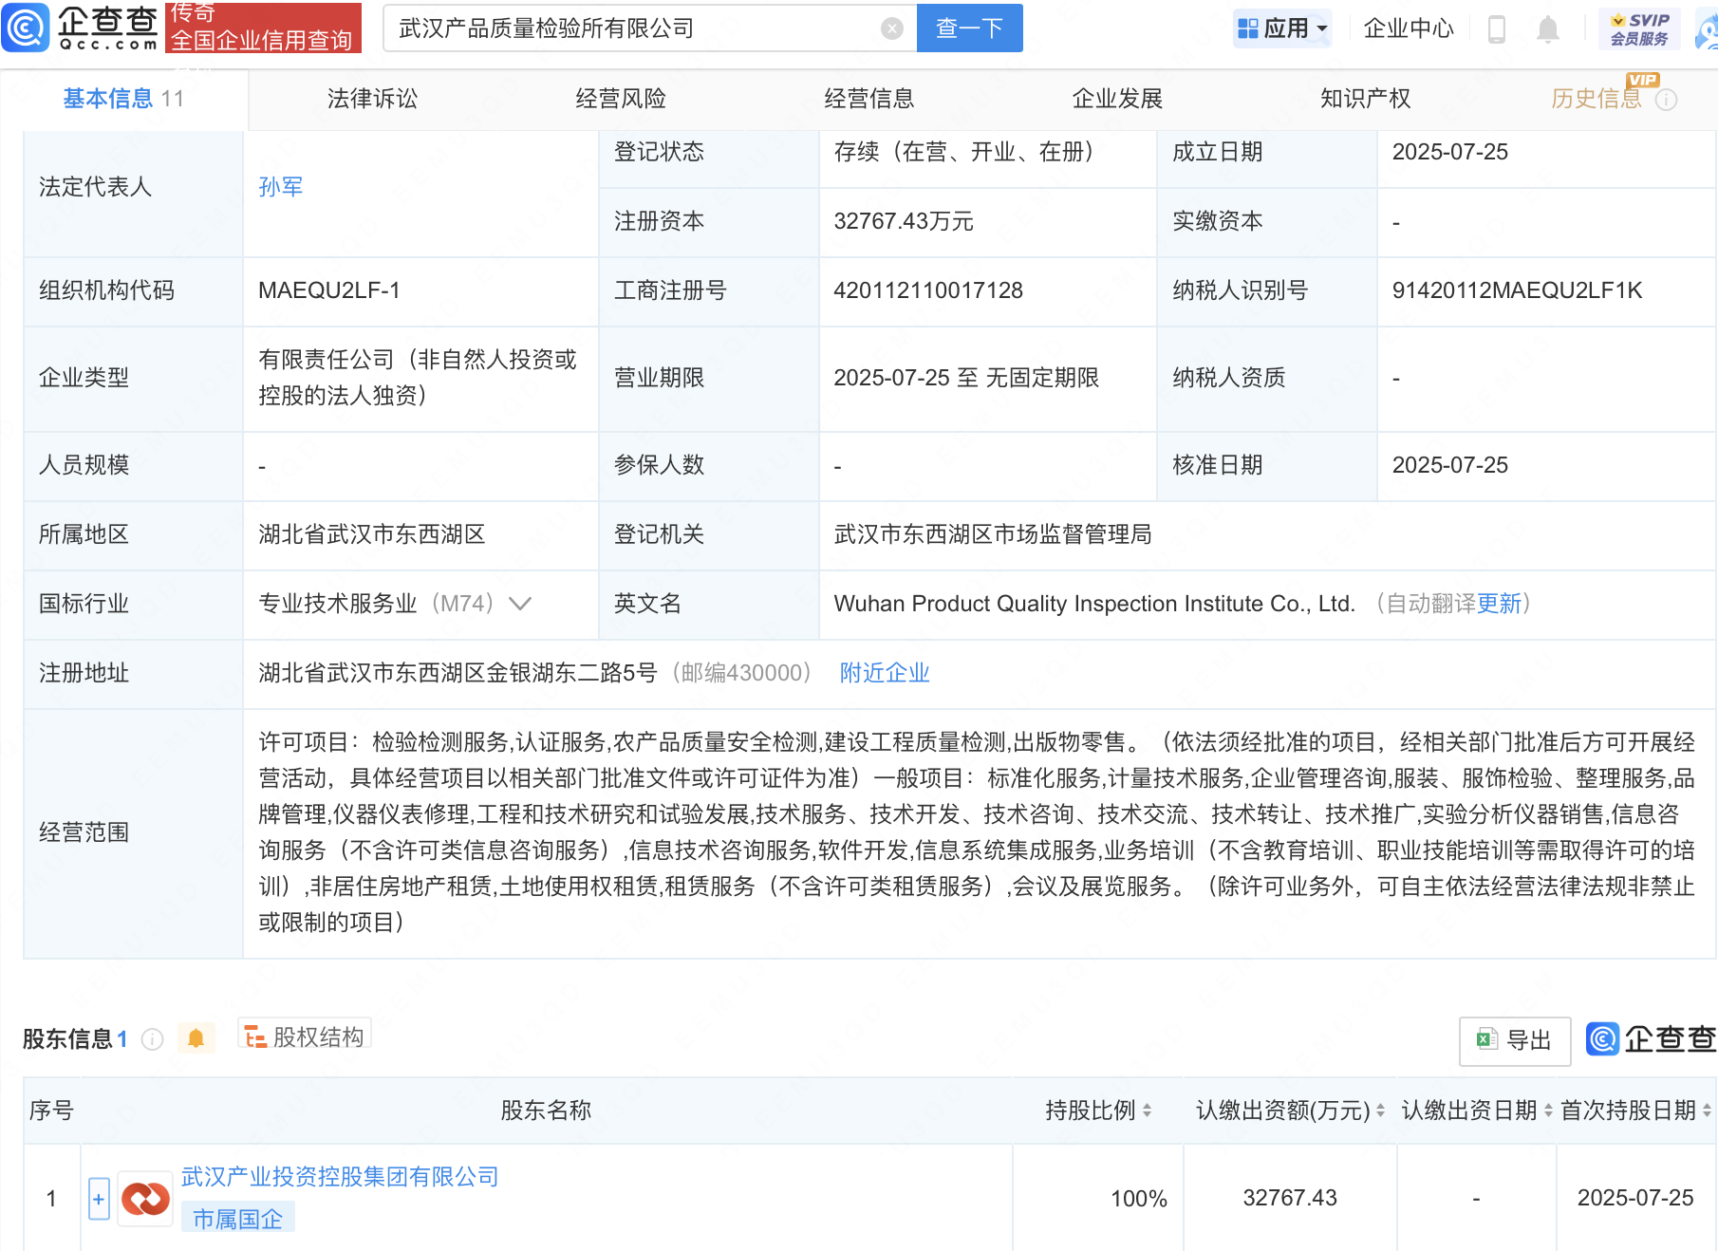Export shareholder list with 导出

pos(1515,1040)
